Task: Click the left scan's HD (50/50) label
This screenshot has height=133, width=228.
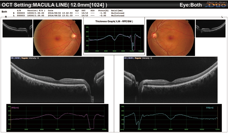Action: coord(129,58)
